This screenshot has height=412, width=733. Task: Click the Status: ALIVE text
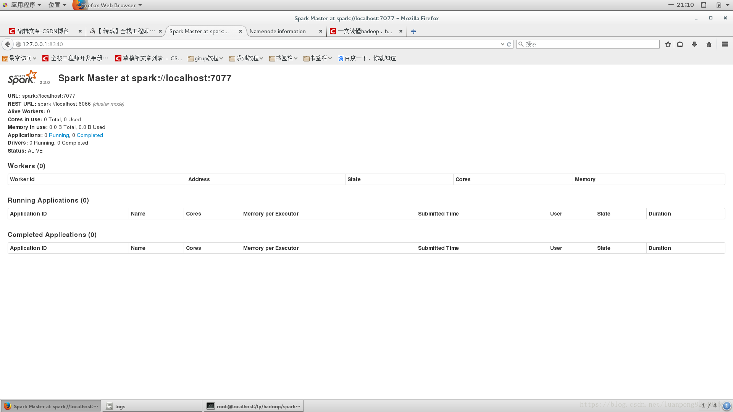[25, 151]
